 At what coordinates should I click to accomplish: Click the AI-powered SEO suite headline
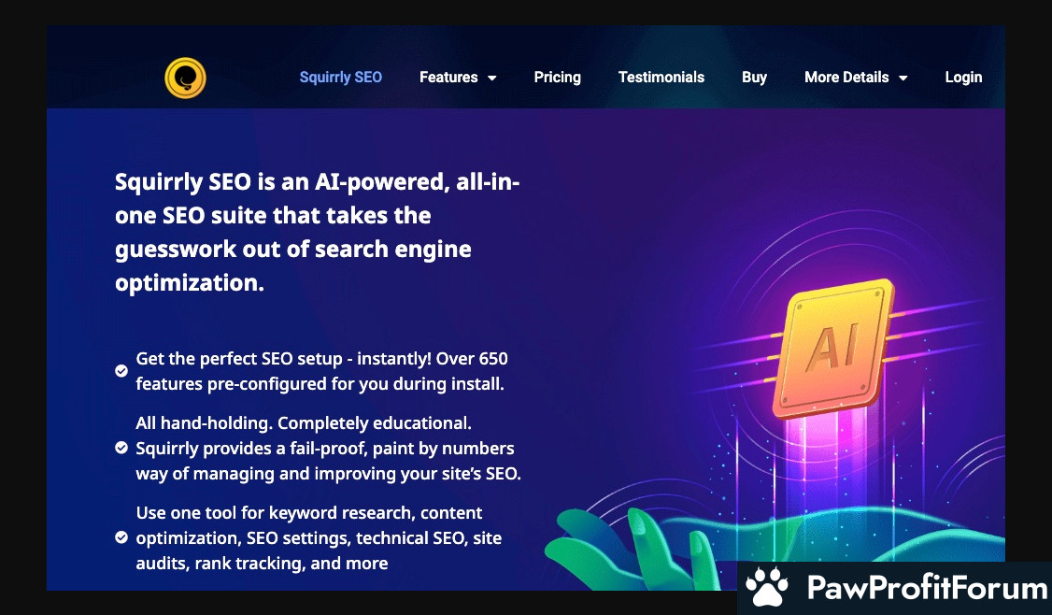click(317, 233)
